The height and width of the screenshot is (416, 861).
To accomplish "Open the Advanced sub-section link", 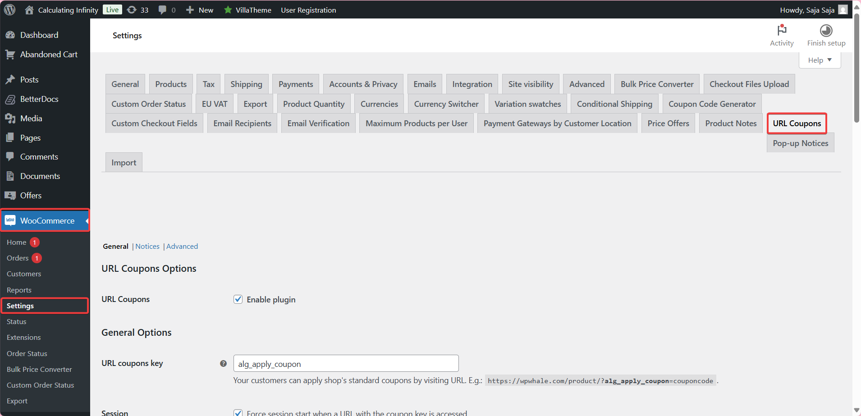I will point(182,246).
